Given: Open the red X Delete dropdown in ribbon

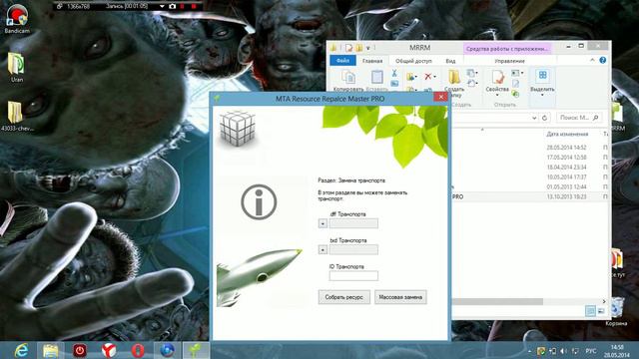Looking at the screenshot, I should tap(429, 76).
